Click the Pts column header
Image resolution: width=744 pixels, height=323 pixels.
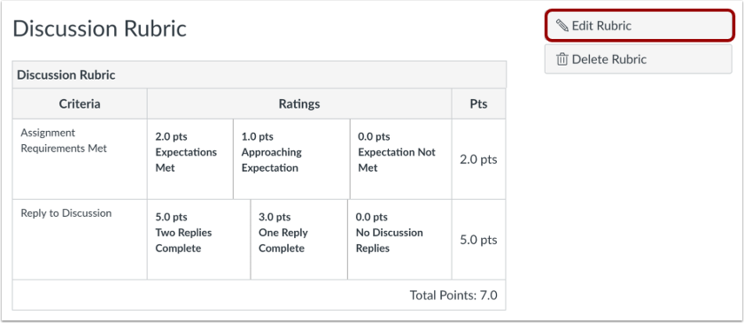coord(479,103)
